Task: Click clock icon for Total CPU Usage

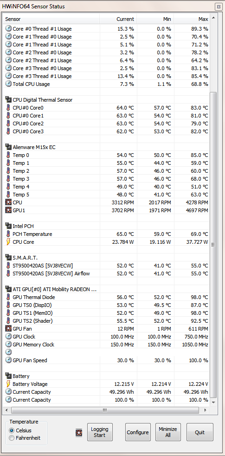Action: 8,84
